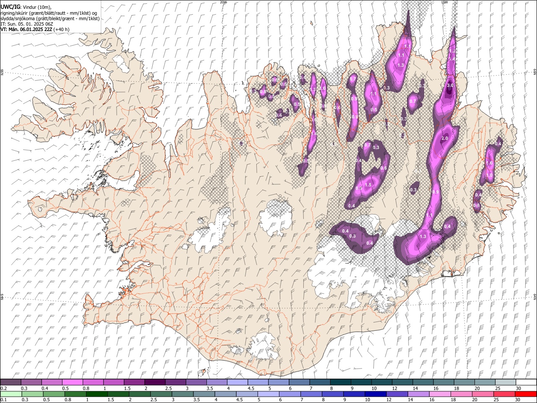Select the slate blue 6 swatch in the upper legend row
This screenshot has height=403, width=537.
[300, 382]
